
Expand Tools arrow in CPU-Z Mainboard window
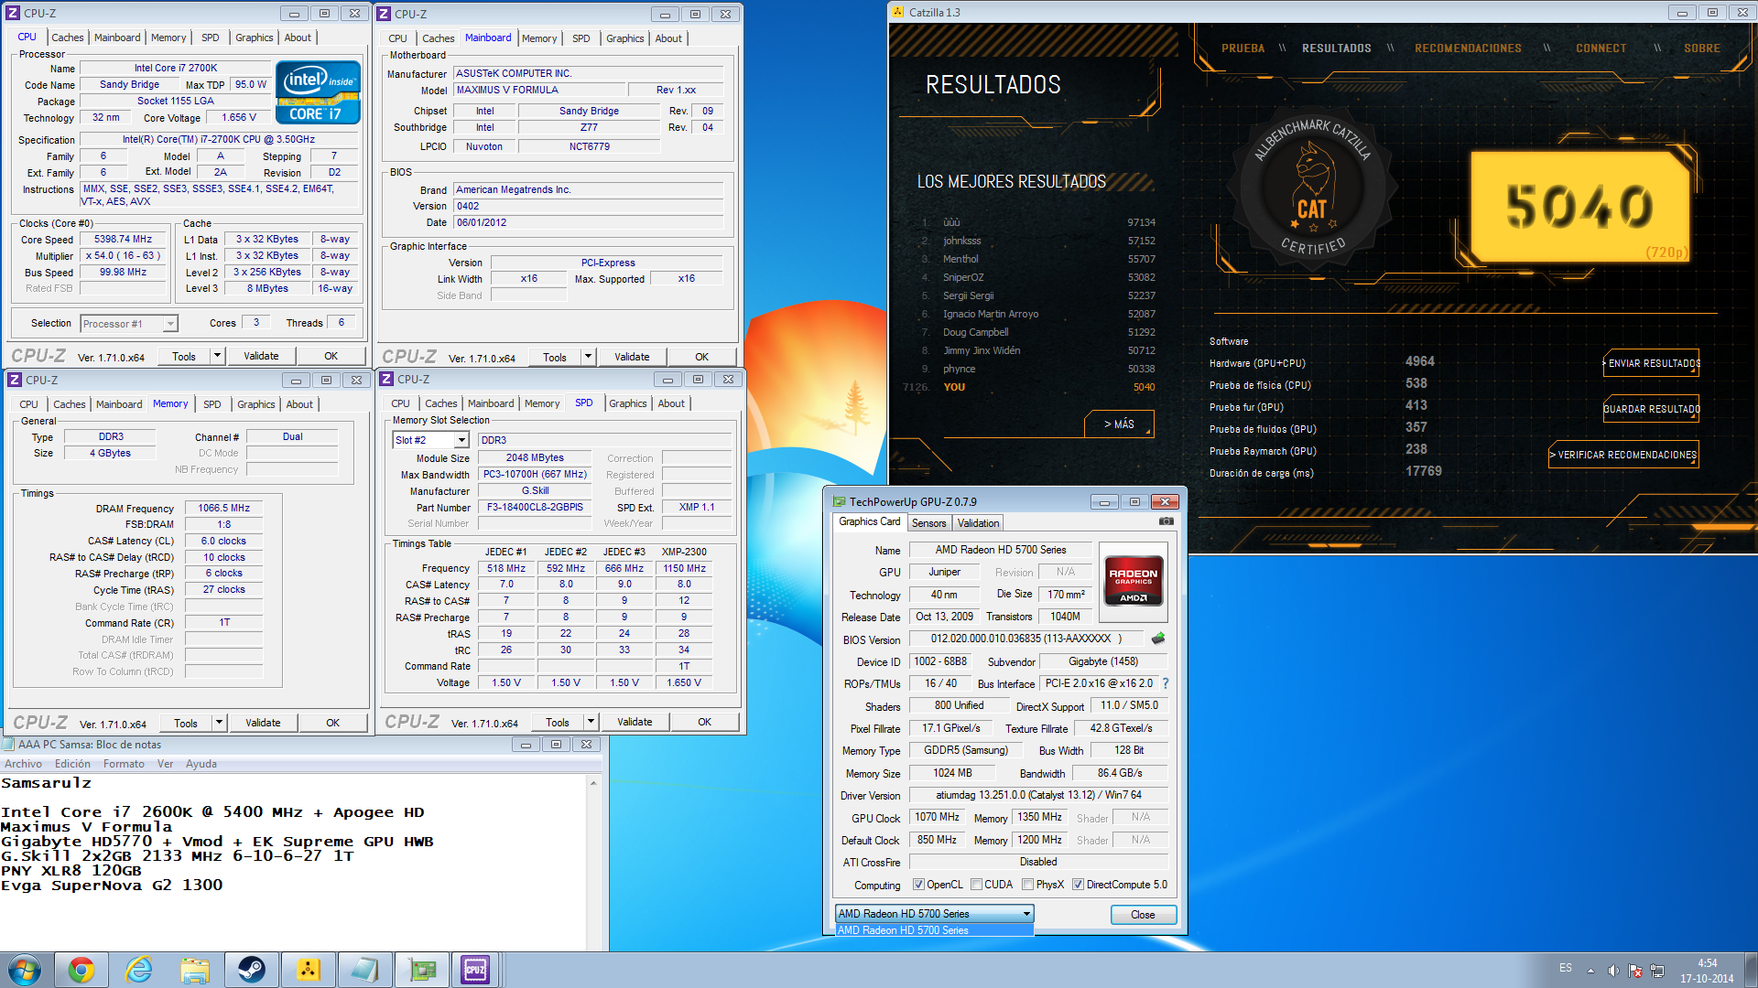pos(588,357)
